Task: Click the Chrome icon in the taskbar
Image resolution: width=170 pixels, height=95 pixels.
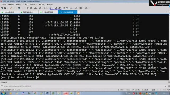Action: click(35, 93)
